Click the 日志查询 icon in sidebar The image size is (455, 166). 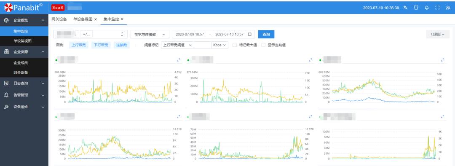point(6,83)
